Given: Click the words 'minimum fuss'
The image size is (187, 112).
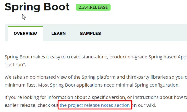Looking at the screenshot, I should click(x=20, y=85).
